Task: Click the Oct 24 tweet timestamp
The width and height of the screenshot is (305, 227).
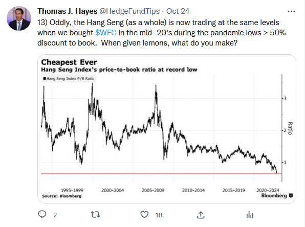Action: (178, 11)
